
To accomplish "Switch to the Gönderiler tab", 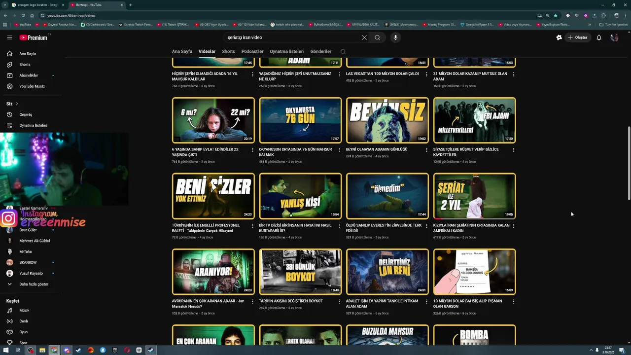I will pyautogui.click(x=321, y=51).
